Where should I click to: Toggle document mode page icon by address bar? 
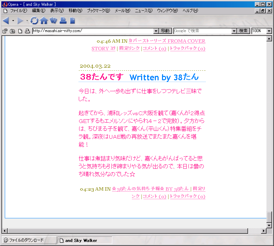click(20, 31)
